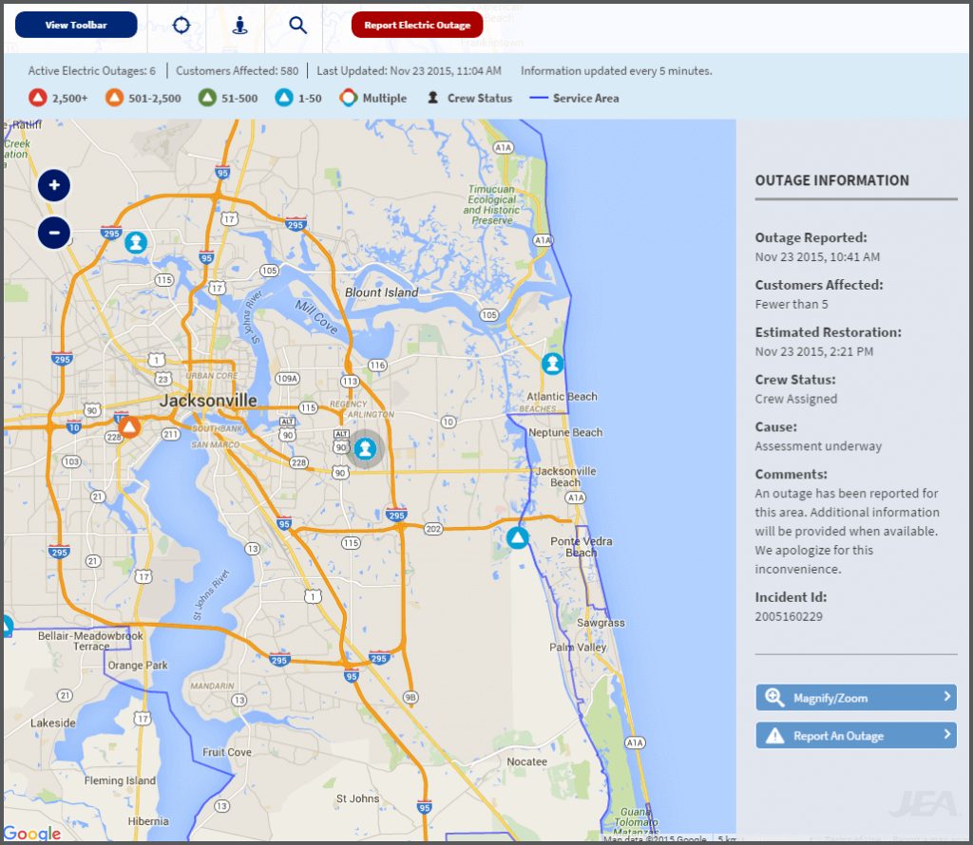Click the selected crew marker near Arlington
This screenshot has width=973, height=845.
[x=367, y=449]
